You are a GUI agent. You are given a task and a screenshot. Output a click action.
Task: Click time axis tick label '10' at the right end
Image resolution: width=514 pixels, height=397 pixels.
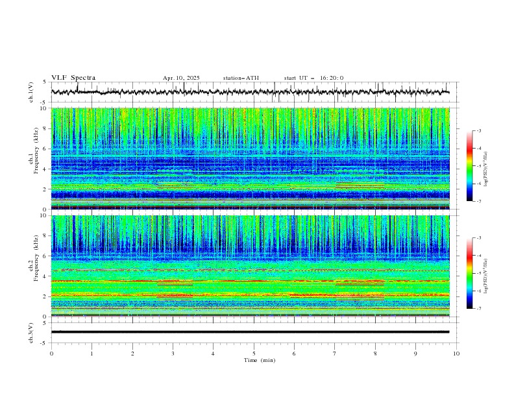tap(456, 354)
